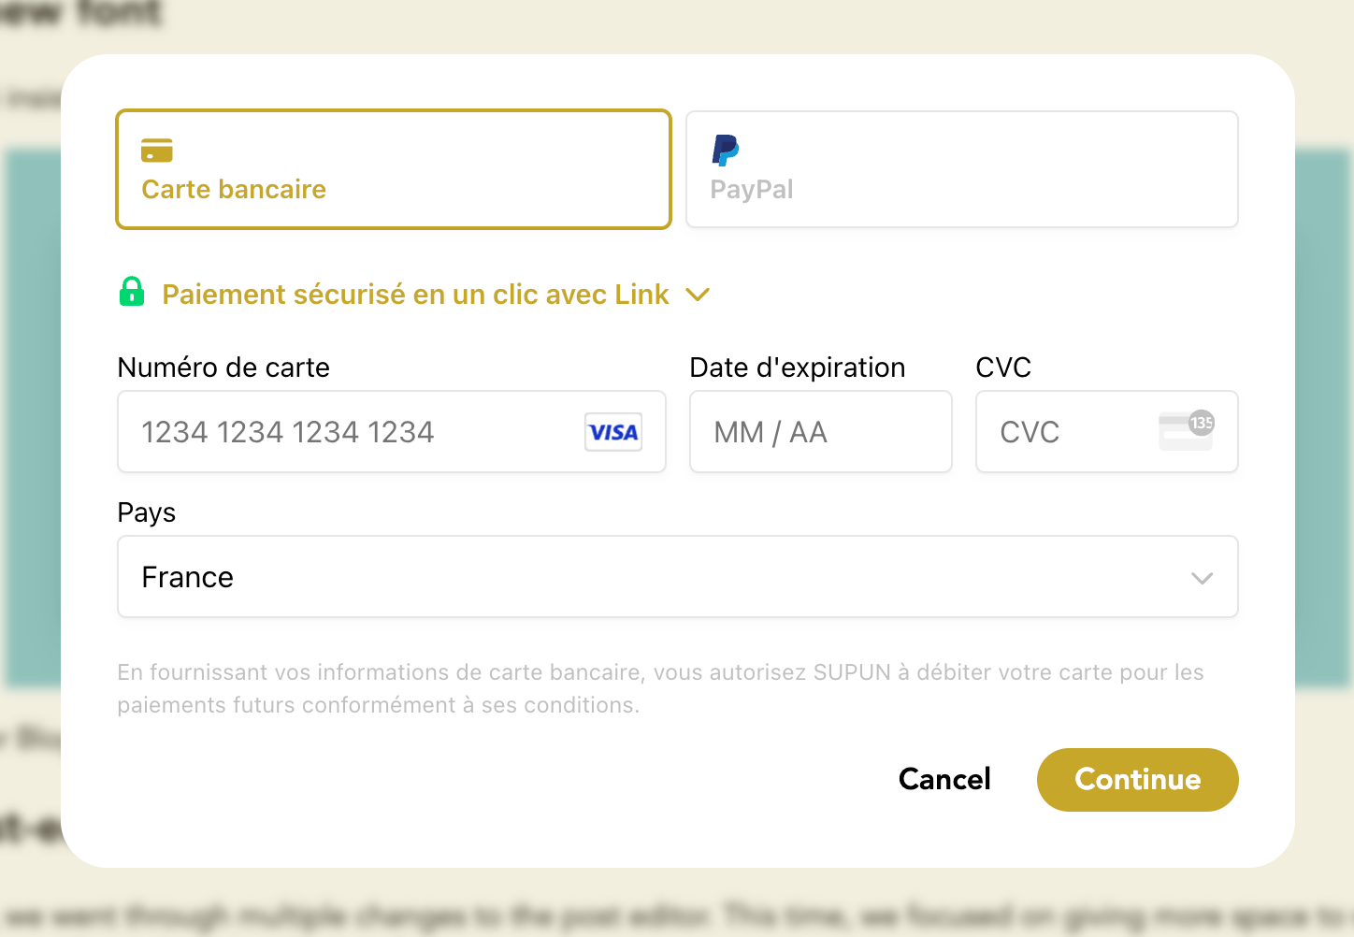1354x937 pixels.
Task: Click the down arrow in the Pays field
Action: coord(1203,578)
